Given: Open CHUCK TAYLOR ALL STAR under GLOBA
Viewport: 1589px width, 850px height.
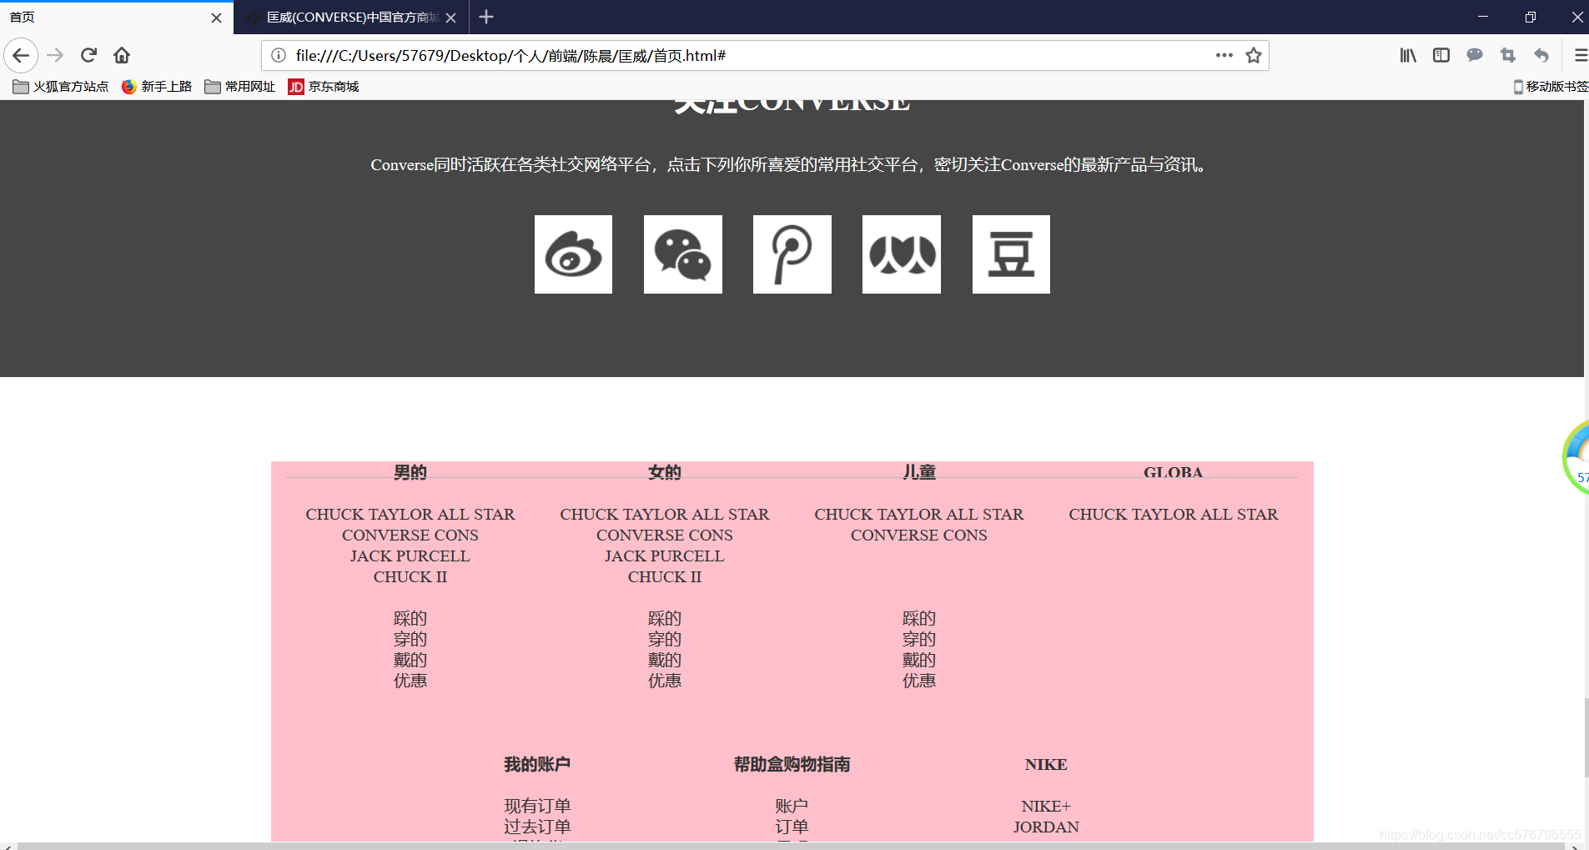Looking at the screenshot, I should [x=1174, y=514].
